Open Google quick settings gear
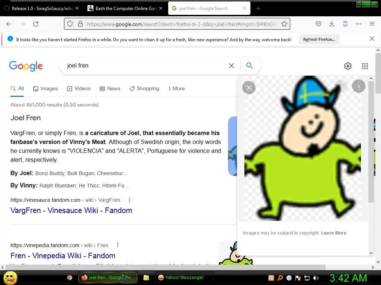This screenshot has width=381, height=285. click(x=348, y=66)
